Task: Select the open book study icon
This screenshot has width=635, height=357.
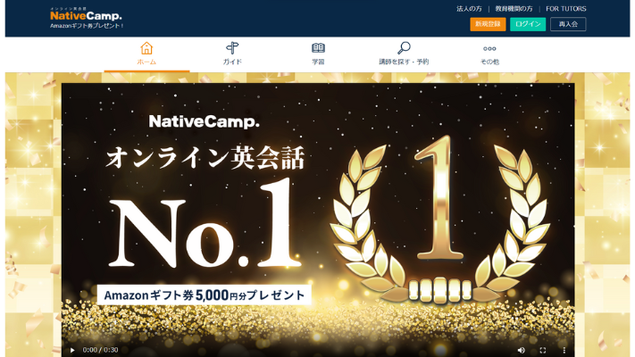Action: (318, 48)
